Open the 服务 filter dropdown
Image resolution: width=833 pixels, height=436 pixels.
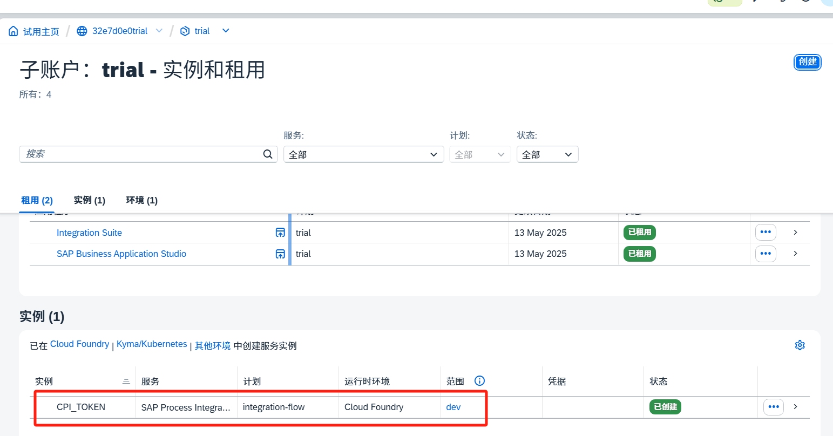(363, 154)
